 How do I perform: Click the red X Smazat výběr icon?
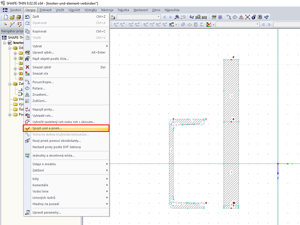click(27, 67)
